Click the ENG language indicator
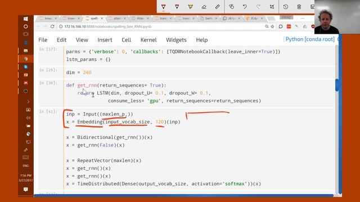 [26, 166]
